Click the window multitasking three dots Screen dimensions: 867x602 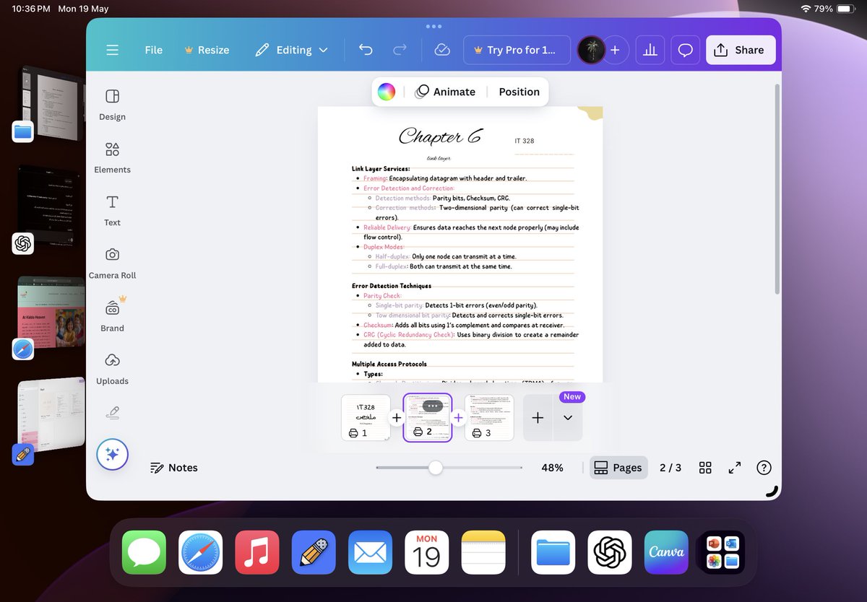pos(433,26)
